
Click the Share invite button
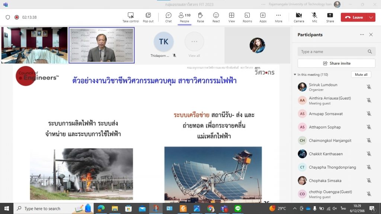pos(336,63)
